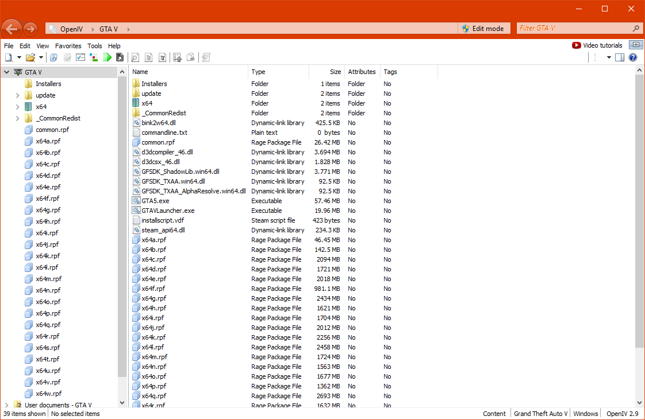Select x64e.rpf in the left tree
This screenshot has height=420, width=645.
coord(48,187)
